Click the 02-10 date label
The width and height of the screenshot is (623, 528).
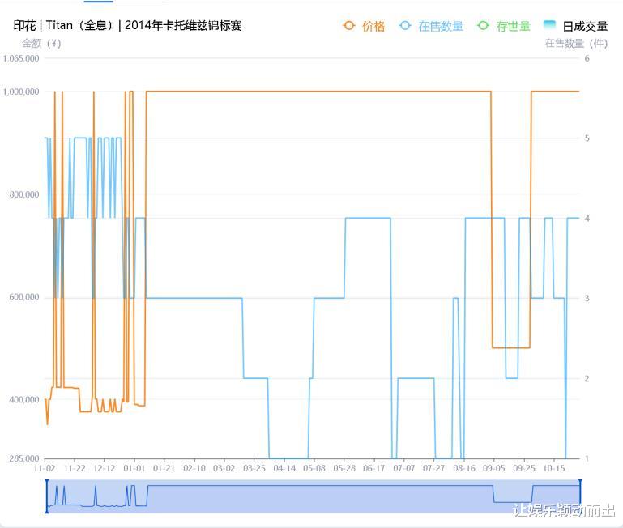[194, 468]
